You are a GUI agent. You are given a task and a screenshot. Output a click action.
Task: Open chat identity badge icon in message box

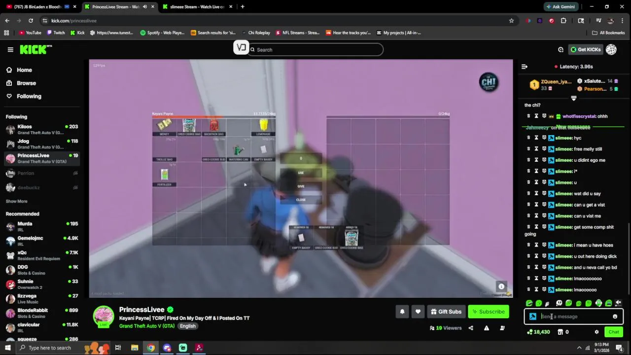click(533, 317)
